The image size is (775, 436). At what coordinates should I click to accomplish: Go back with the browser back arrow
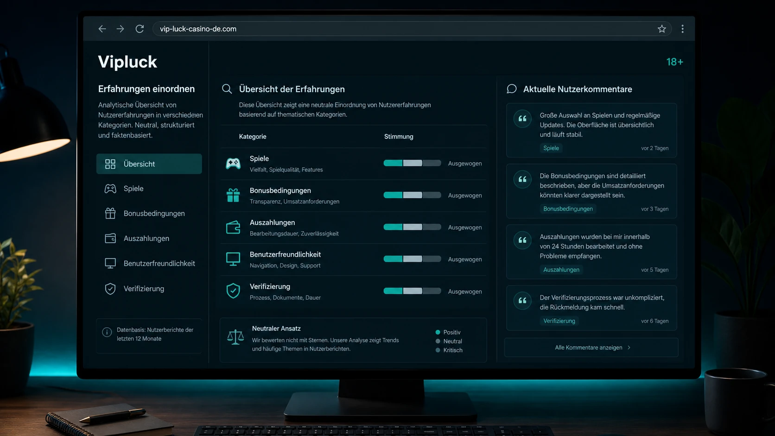[x=102, y=29]
